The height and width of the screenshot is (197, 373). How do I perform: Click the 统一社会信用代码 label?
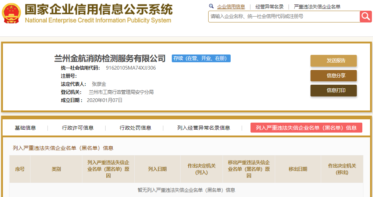click(x=81, y=68)
